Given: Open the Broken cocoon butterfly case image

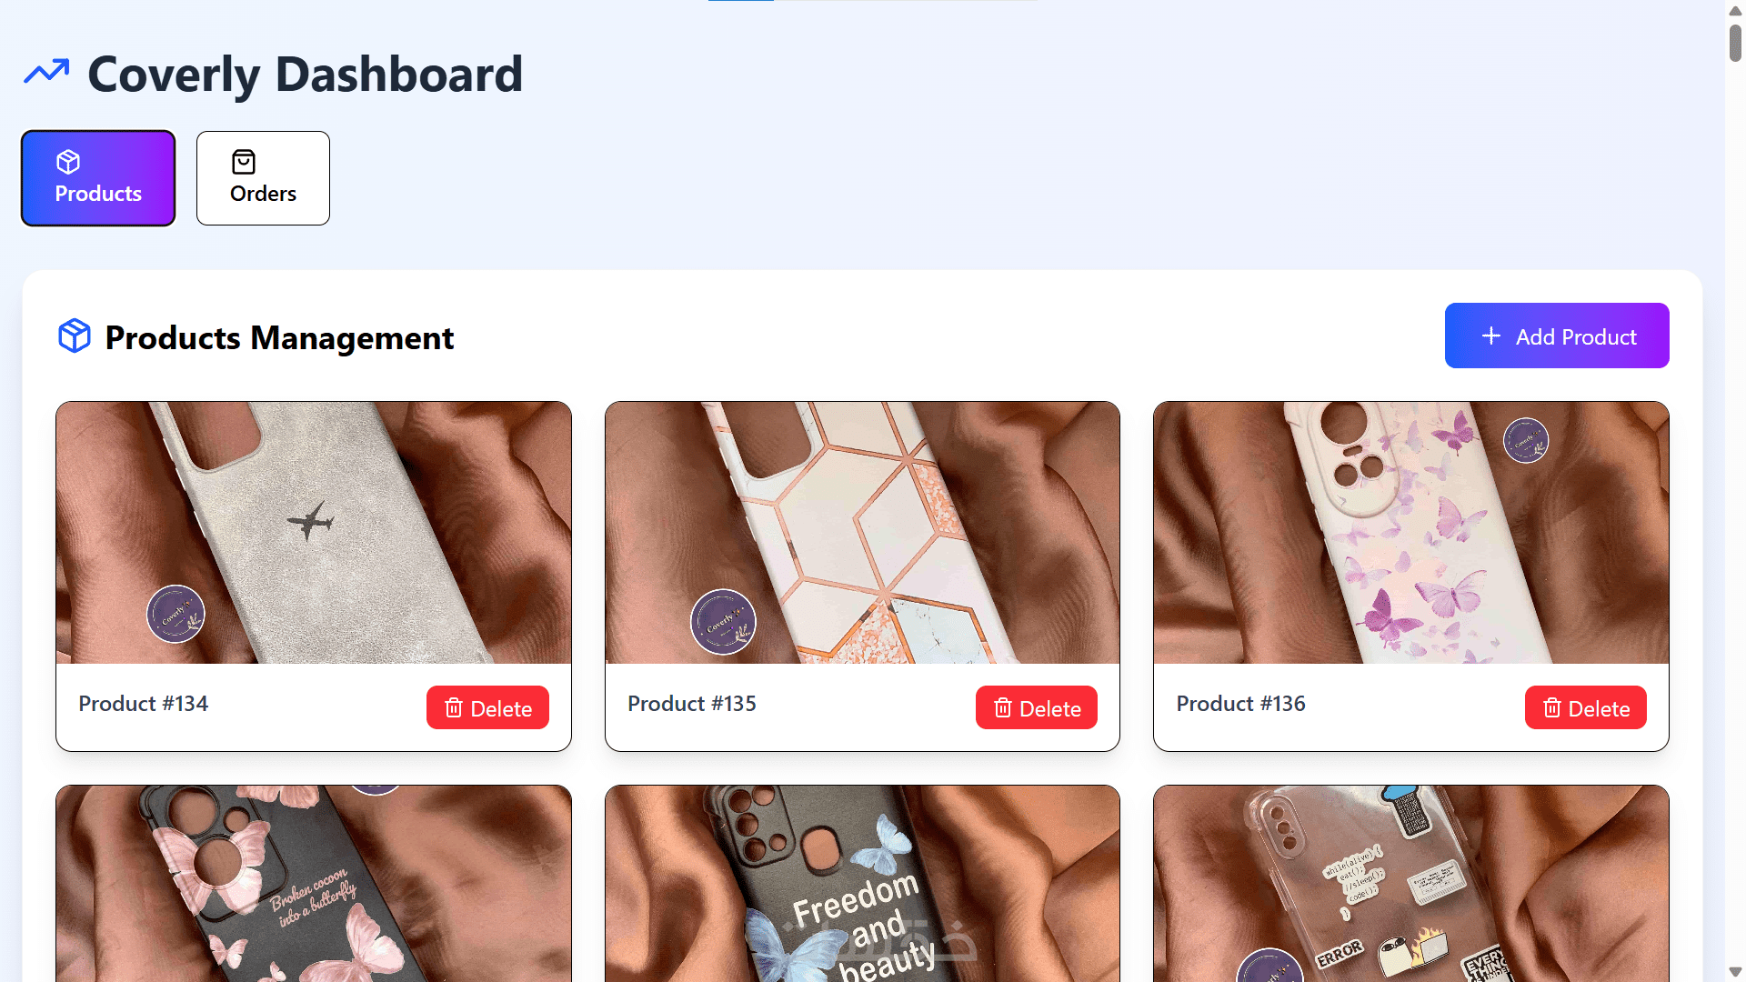Looking at the screenshot, I should pos(314,884).
